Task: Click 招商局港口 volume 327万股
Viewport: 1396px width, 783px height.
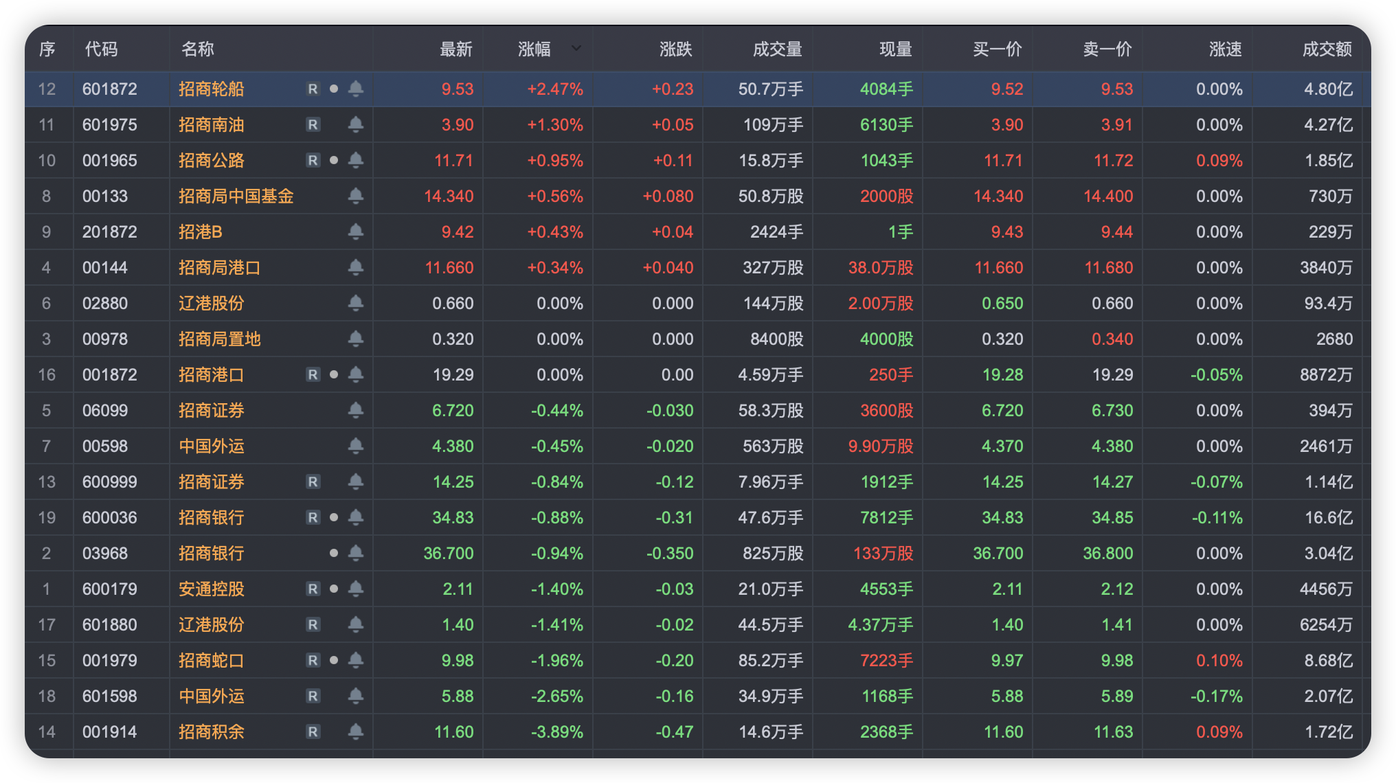Action: (773, 267)
